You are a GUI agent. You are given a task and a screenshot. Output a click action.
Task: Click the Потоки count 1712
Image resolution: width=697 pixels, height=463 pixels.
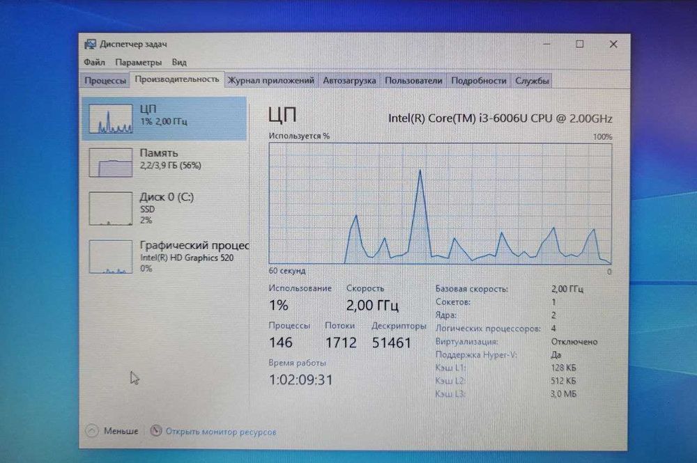point(341,343)
